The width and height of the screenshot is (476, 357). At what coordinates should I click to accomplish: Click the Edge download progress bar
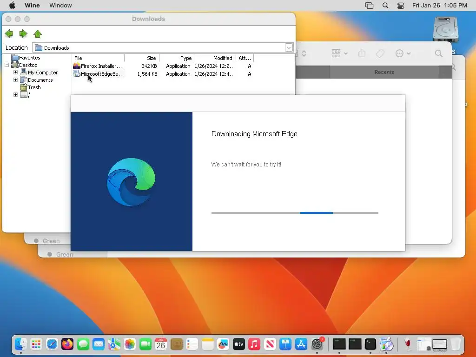(295, 213)
